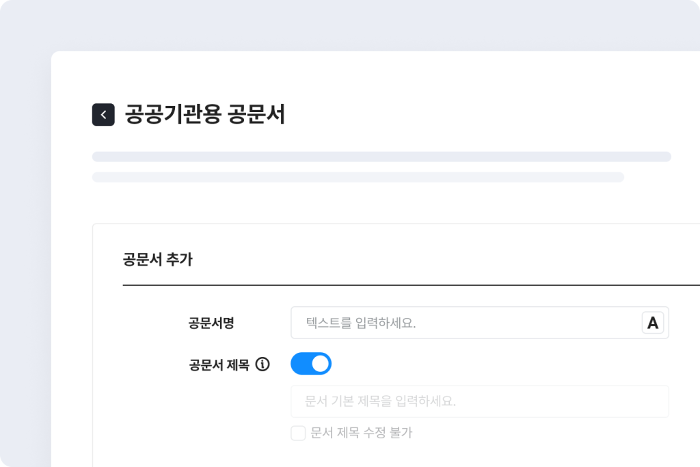This screenshot has height=467, width=700.
Task: Click the blue track of the 공문서 제목 toggle
Action: point(300,364)
